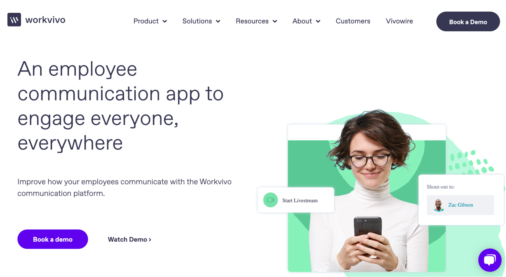Expand the About dropdown chevron
The image size is (506, 277).
click(318, 21)
